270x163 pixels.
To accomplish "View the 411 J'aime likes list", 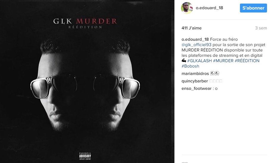I will tap(191, 28).
